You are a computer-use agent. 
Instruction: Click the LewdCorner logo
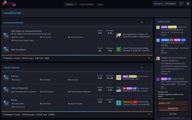click(9, 3)
